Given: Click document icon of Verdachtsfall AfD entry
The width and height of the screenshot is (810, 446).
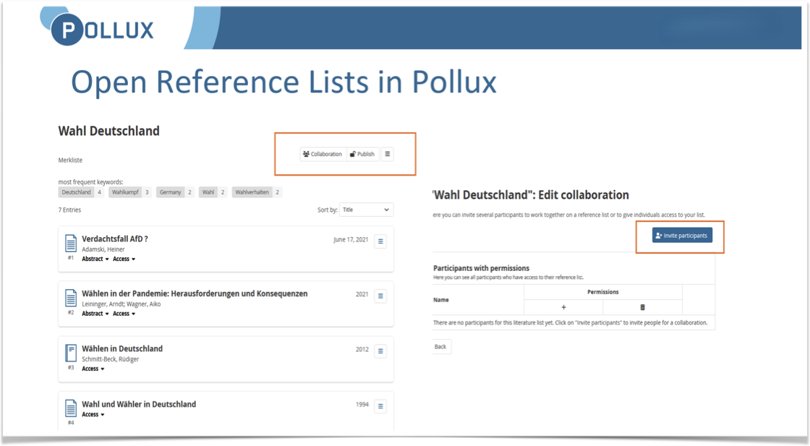Looking at the screenshot, I should click(71, 243).
